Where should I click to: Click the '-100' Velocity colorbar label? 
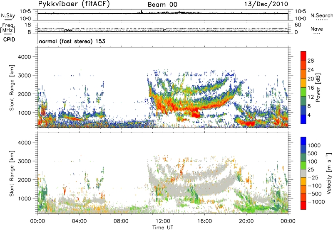point(314,186)
